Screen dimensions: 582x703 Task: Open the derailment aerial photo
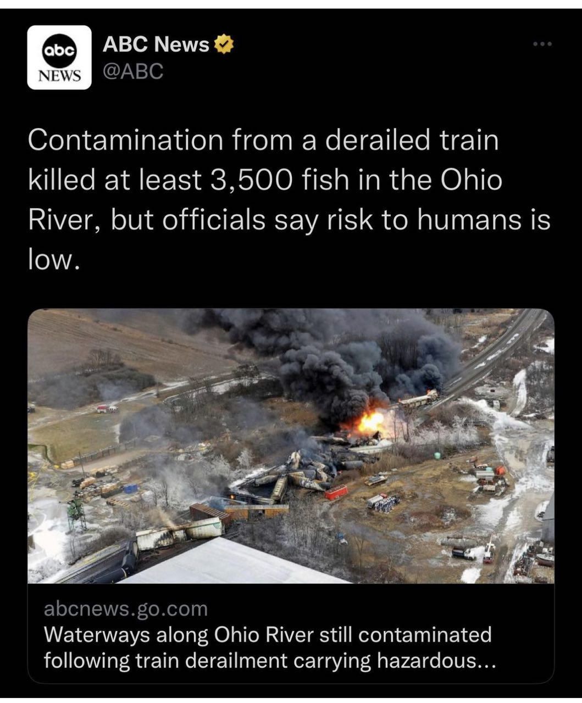click(291, 446)
